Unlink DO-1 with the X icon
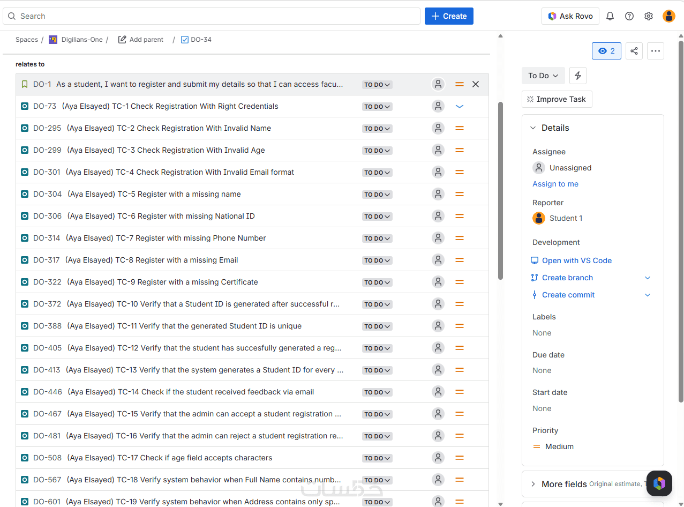 point(476,84)
